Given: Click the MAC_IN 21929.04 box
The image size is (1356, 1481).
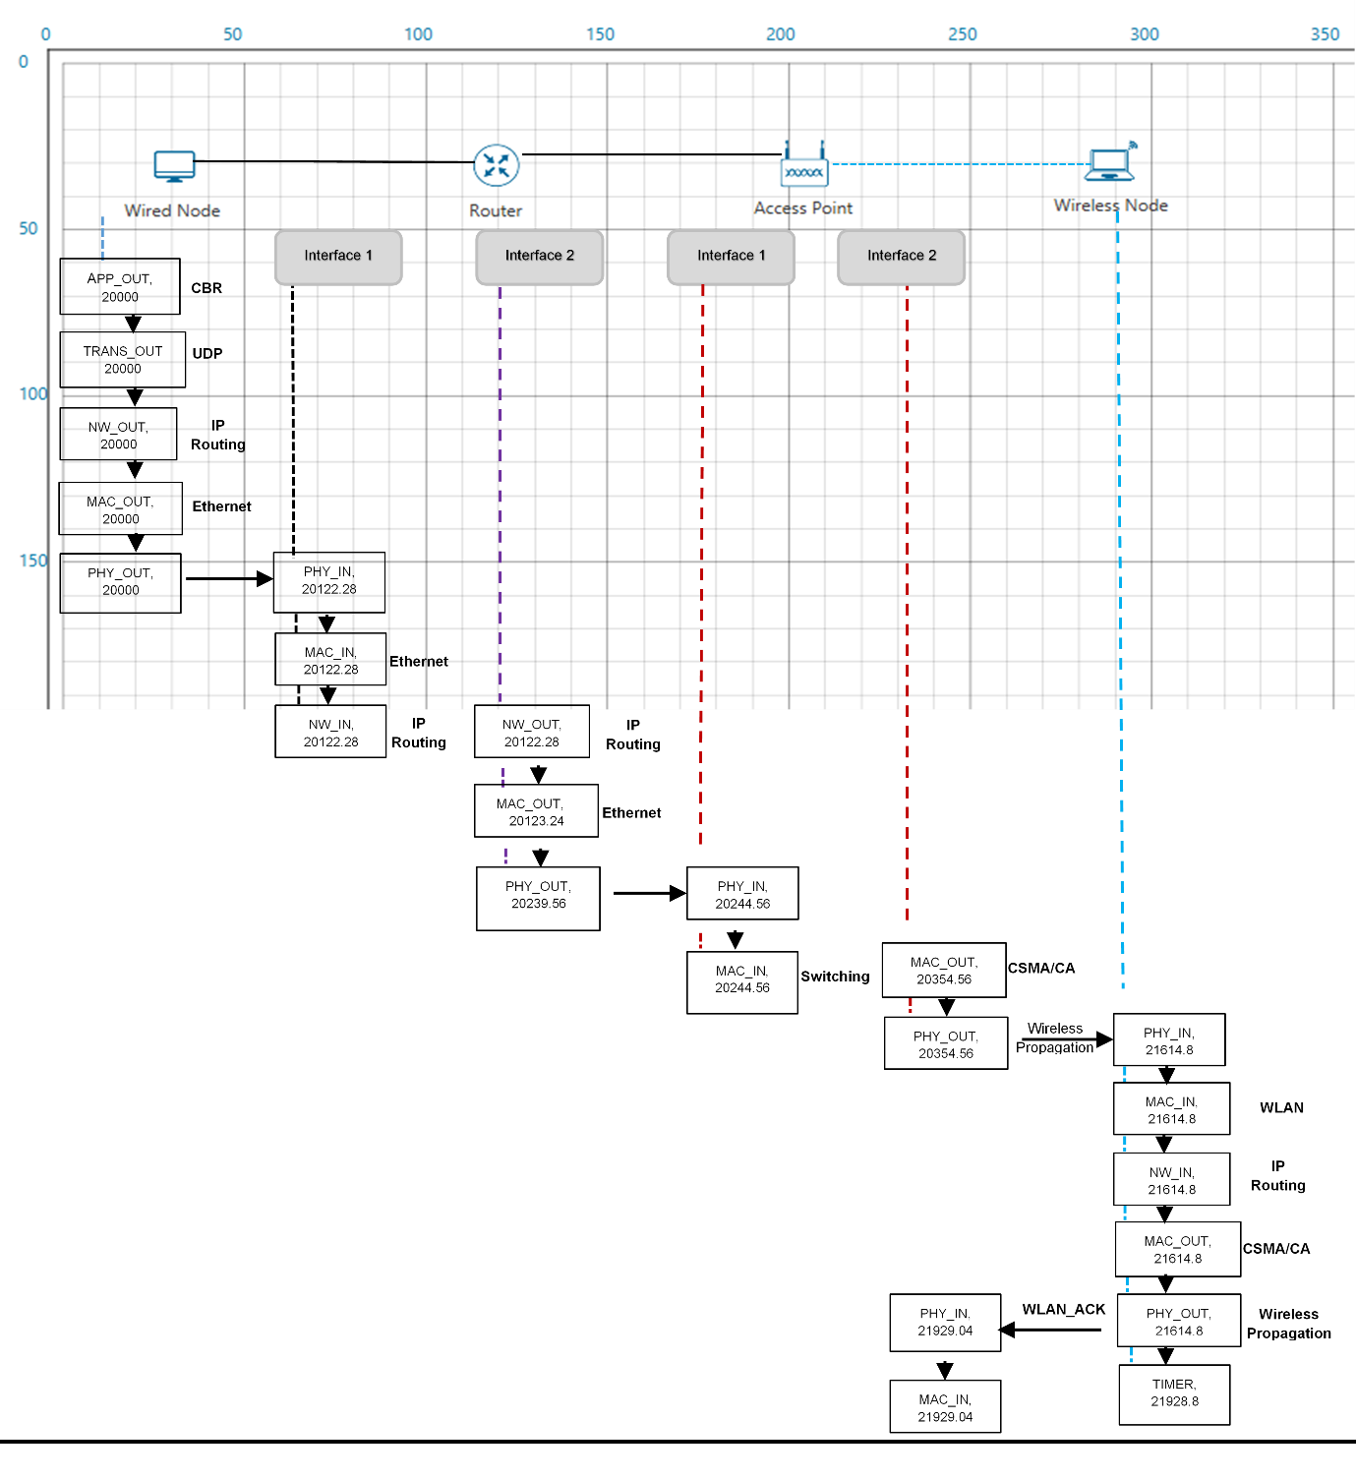Looking at the screenshot, I should pyautogui.click(x=945, y=1406).
